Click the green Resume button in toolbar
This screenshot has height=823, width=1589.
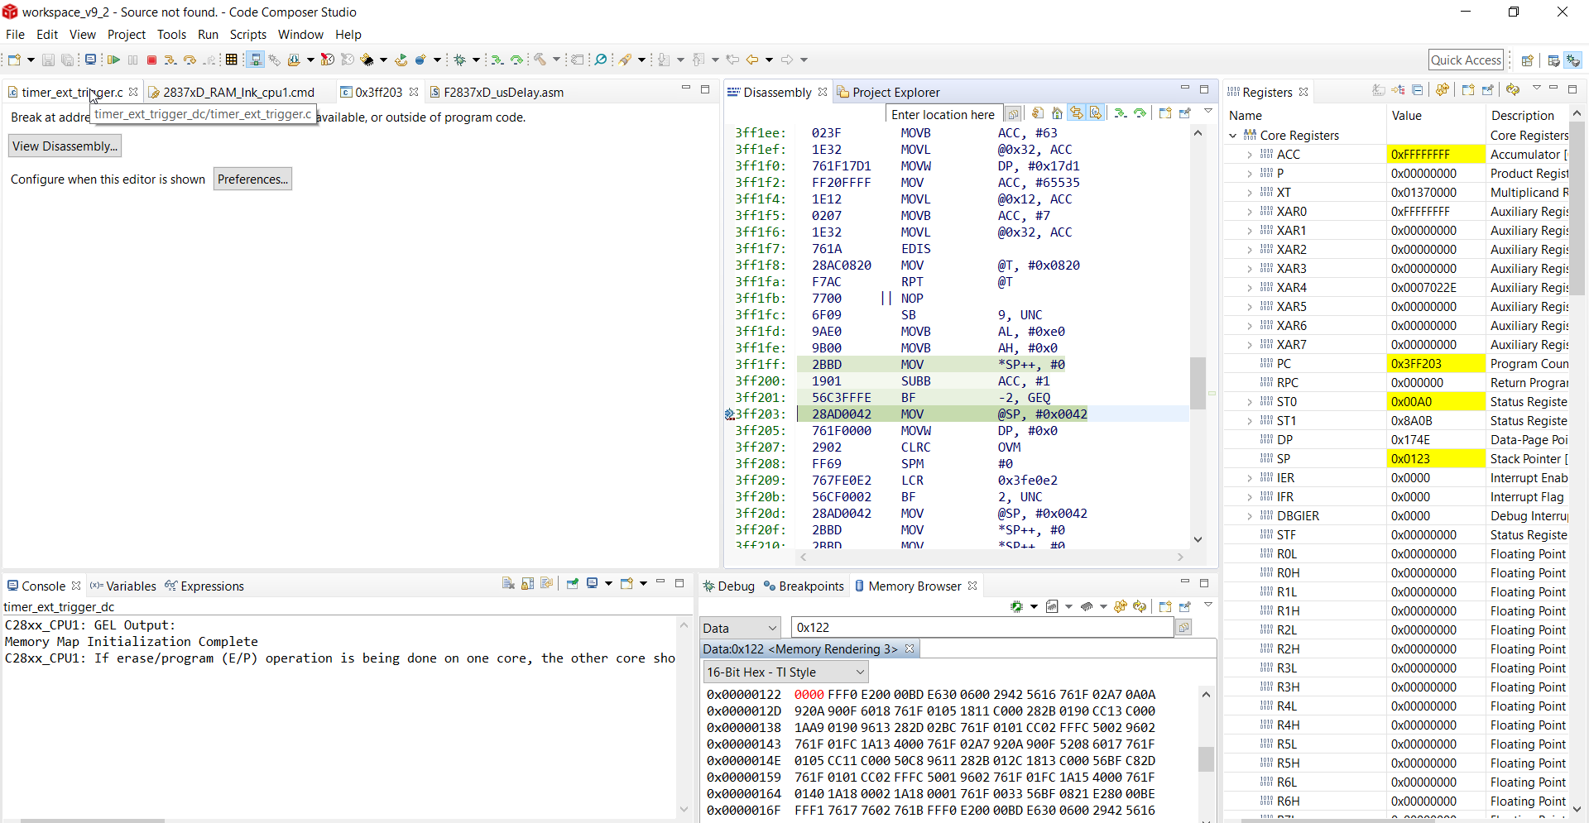[113, 60]
